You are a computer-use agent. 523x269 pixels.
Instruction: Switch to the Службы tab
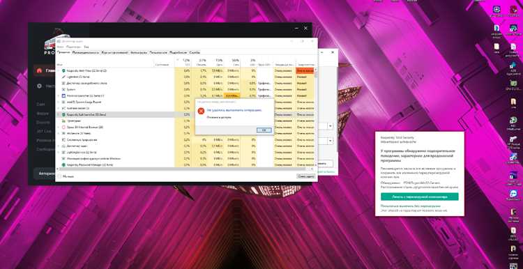coord(195,52)
